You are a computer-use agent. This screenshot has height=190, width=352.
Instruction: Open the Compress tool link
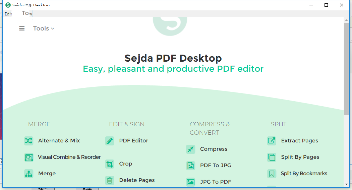(214, 149)
